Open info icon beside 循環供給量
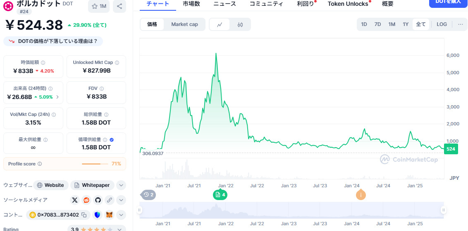This screenshot has height=231, width=468. point(105,139)
